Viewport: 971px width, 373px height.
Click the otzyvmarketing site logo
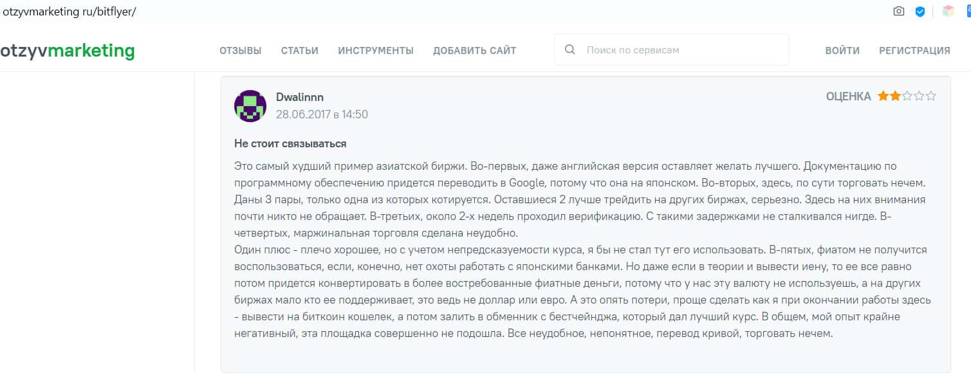[68, 51]
